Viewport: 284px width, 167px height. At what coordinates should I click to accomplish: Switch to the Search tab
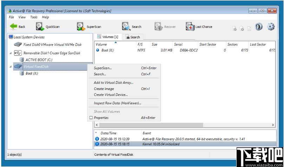pyautogui.click(x=133, y=37)
